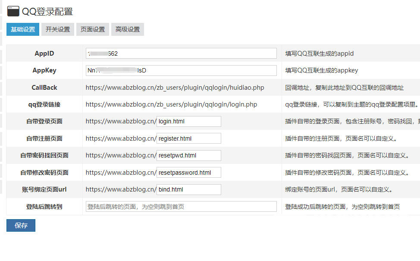The height and width of the screenshot is (261, 420).
Task: Click URL prefix in 自带登录页面 row
Action: [x=121, y=121]
